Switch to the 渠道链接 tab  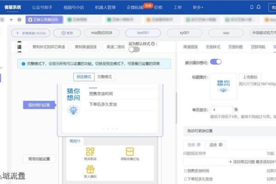pyautogui.click(x=190, y=47)
